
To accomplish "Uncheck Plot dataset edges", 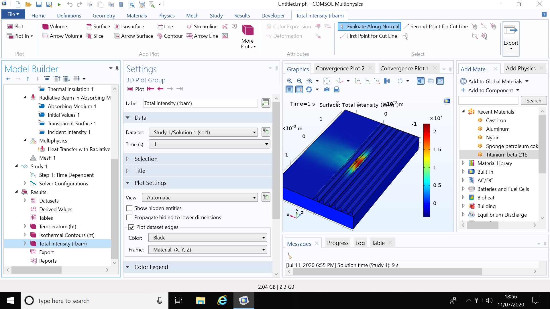I will pyautogui.click(x=131, y=227).
